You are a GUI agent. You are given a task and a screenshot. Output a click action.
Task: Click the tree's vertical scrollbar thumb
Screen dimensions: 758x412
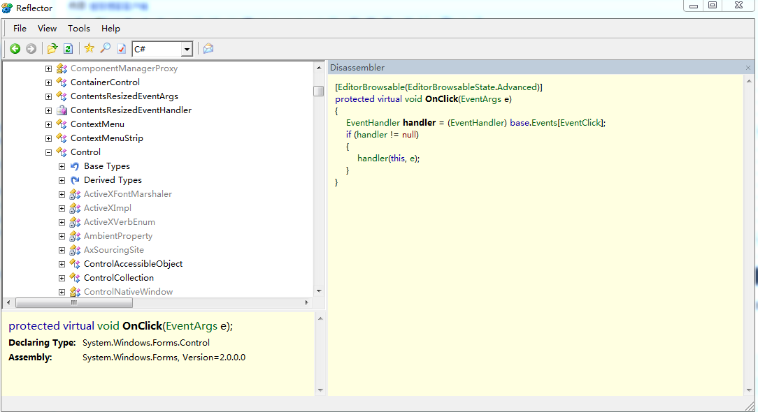coord(319,91)
